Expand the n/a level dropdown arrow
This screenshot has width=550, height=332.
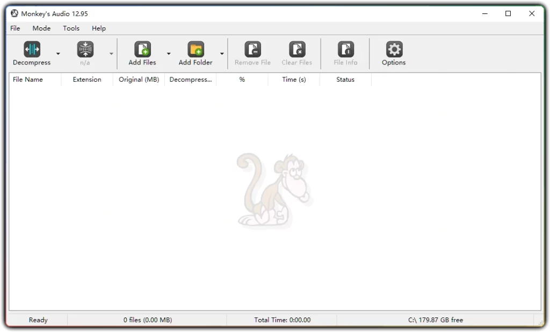(x=111, y=54)
